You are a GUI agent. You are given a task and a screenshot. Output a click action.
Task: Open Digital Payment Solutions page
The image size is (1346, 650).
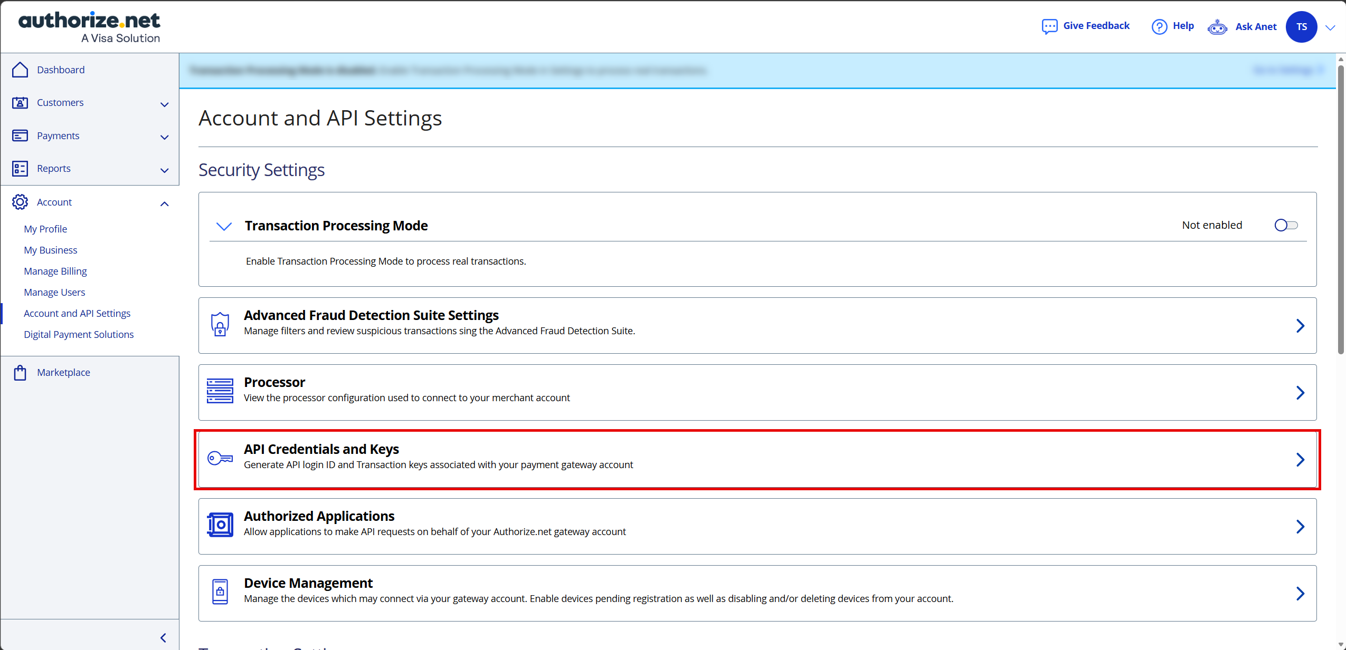tap(79, 334)
